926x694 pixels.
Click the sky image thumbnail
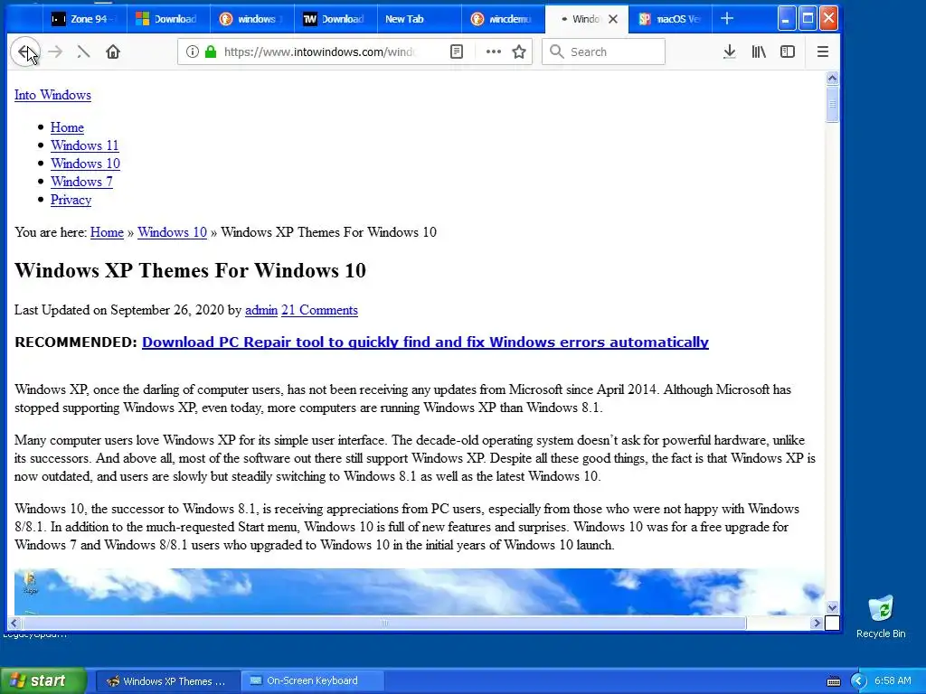click(x=420, y=591)
